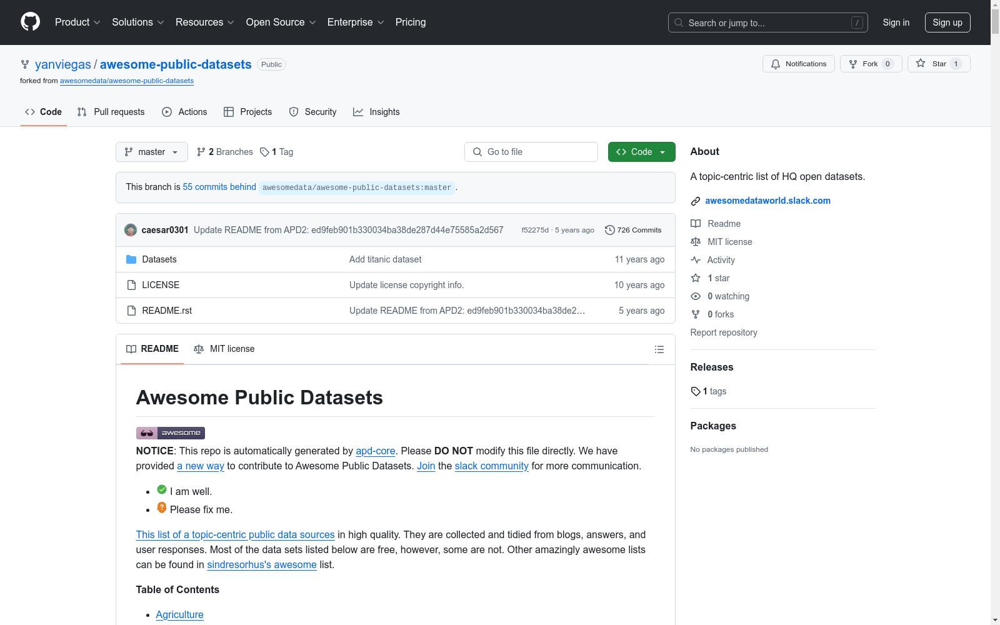
Task: Focus the Search or jump to field
Action: (768, 22)
